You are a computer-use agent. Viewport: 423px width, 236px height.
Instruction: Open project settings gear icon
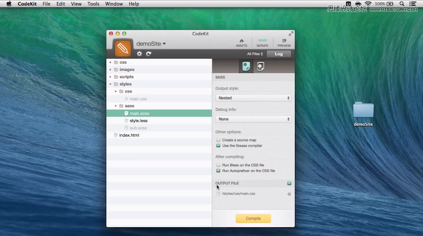139,54
